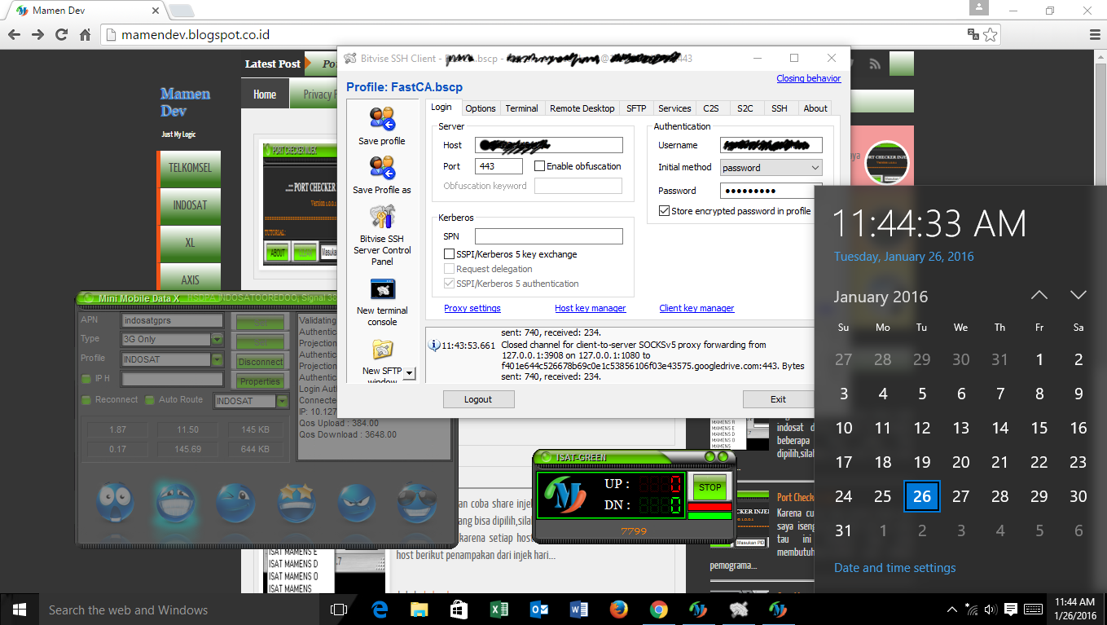1107x625 pixels.
Task: Open New terminal console icon
Action: 382,289
